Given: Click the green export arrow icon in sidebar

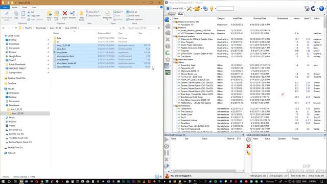Looking at the screenshot, I should [x=168, y=73].
